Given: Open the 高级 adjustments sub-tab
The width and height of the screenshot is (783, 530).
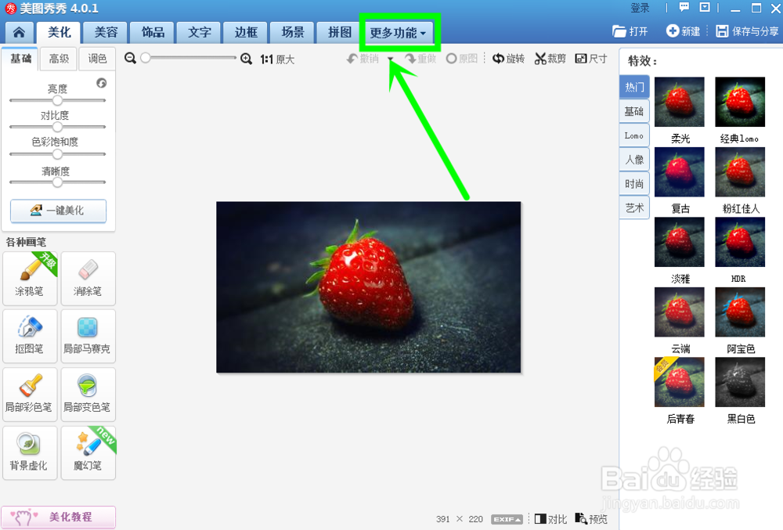Looking at the screenshot, I should coord(59,59).
